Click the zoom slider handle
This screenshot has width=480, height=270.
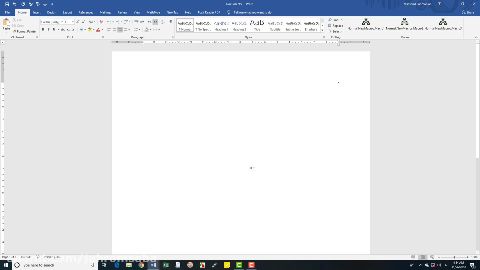pyautogui.click(x=454, y=257)
